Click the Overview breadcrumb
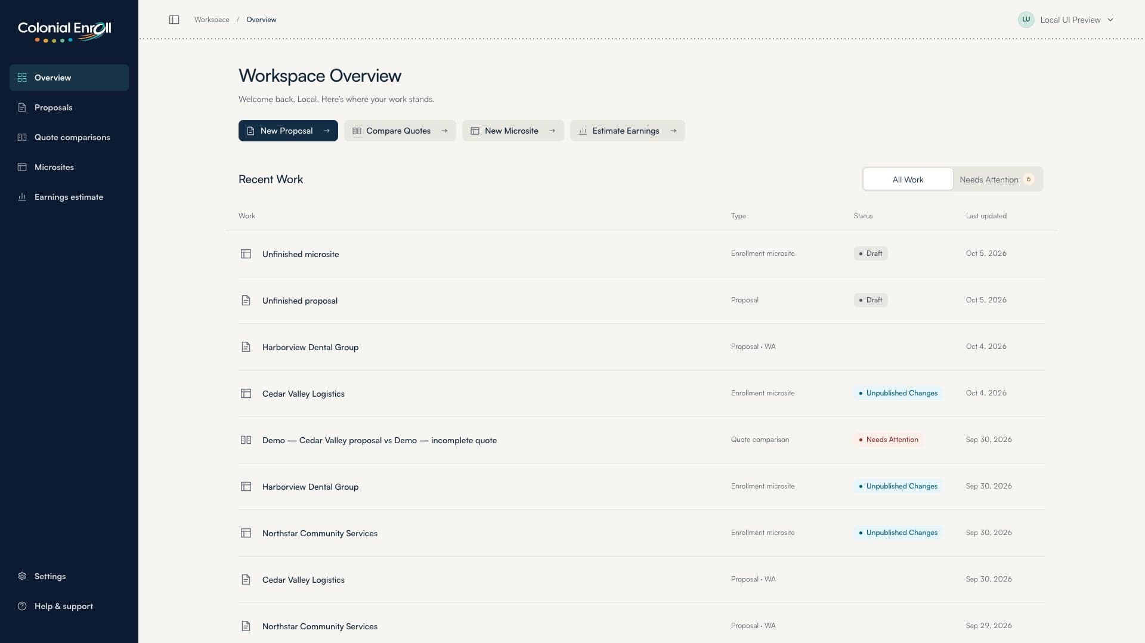The image size is (1145, 643). coord(261,20)
